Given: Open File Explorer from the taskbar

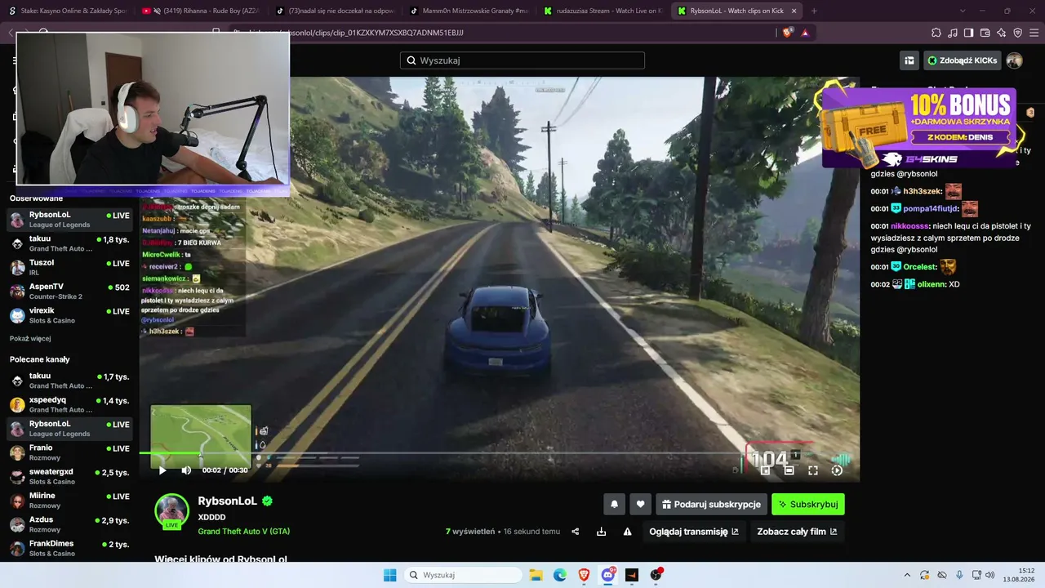Looking at the screenshot, I should point(536,575).
